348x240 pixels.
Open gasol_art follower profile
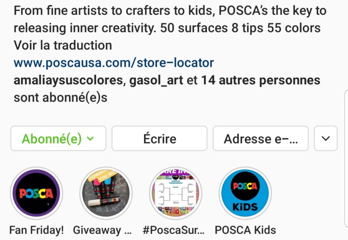(x=156, y=80)
